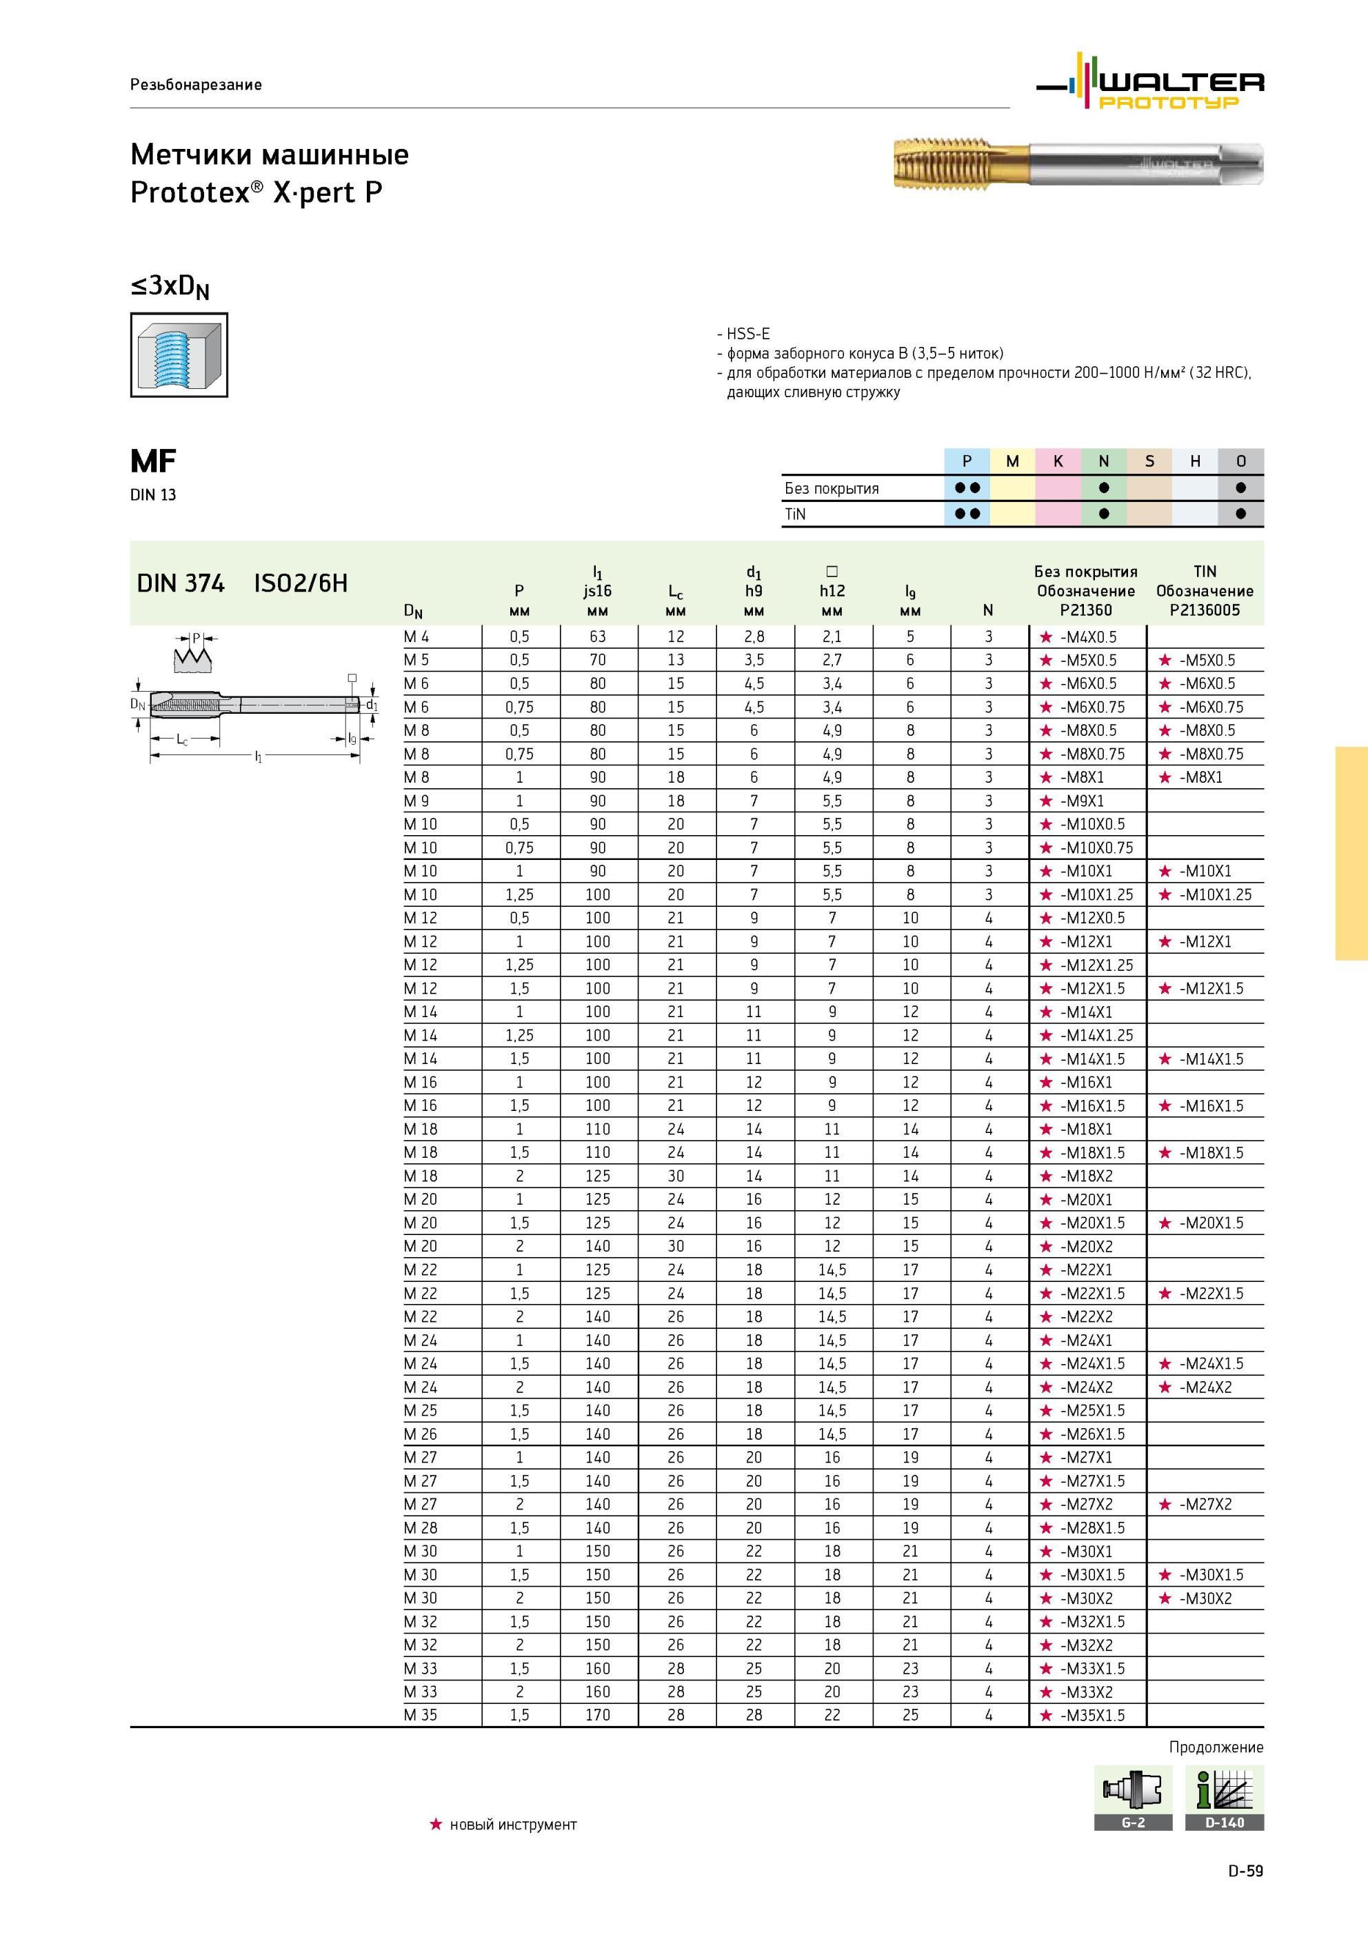This screenshot has height=1935, width=1368.
Task: Click the red star next to -M35X1.5
Action: pos(1046,1715)
